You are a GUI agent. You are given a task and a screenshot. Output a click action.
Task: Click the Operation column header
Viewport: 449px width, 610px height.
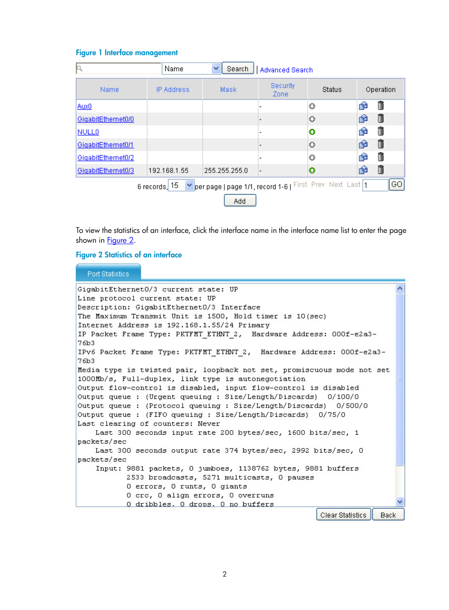pos(381,90)
